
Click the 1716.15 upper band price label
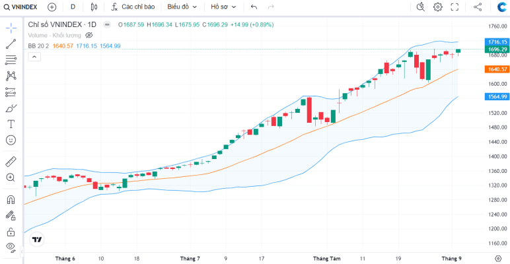click(497, 42)
